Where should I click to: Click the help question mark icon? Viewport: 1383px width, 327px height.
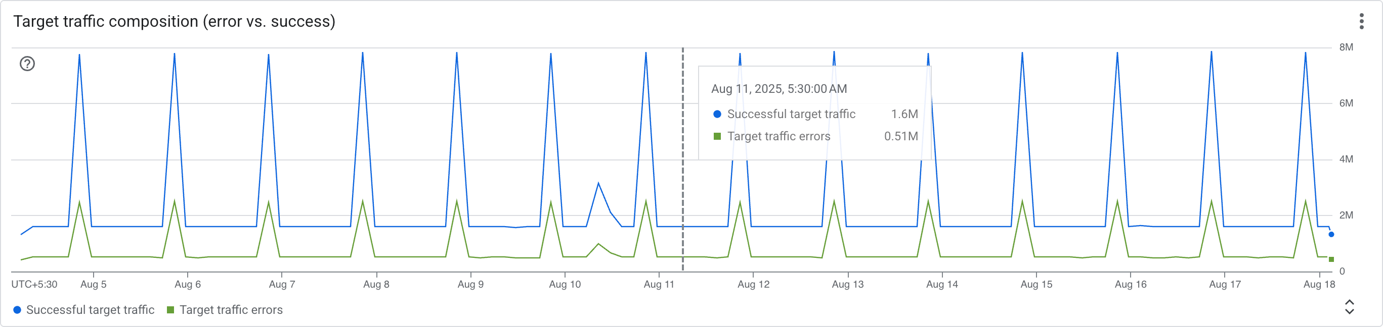tap(26, 63)
